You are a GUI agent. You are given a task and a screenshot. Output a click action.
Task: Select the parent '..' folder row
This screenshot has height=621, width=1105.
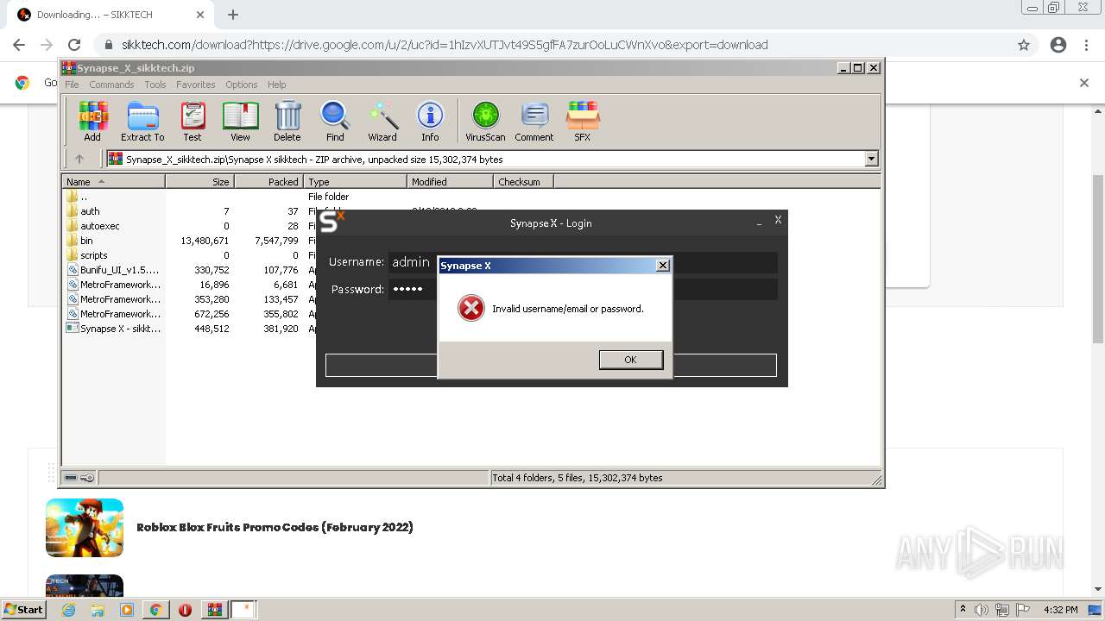pyautogui.click(x=84, y=197)
